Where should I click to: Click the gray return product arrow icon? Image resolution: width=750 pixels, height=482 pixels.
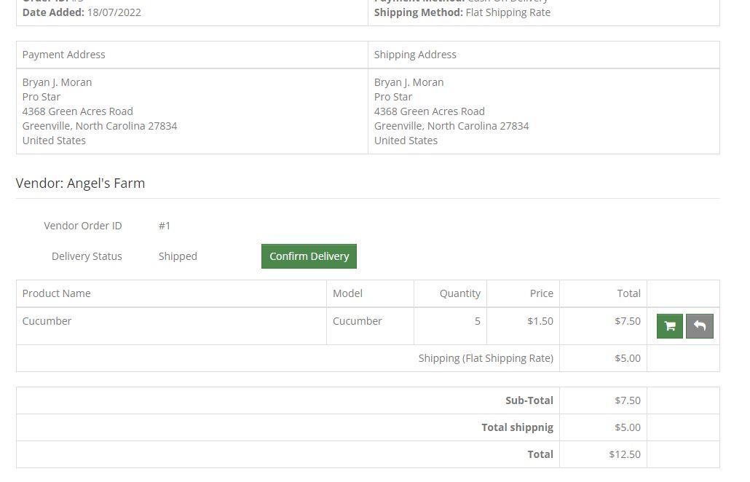(699, 326)
